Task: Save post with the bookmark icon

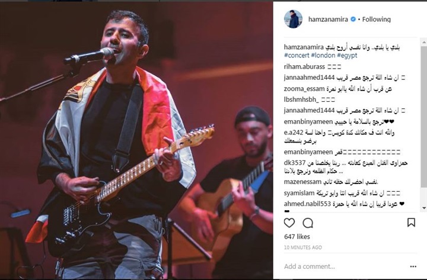Action: (x=411, y=223)
